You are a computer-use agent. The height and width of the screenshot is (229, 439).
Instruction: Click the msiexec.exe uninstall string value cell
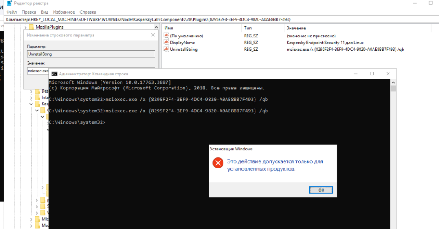[345, 49]
